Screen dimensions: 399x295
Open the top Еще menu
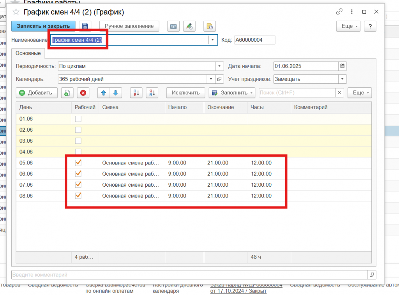click(x=347, y=26)
